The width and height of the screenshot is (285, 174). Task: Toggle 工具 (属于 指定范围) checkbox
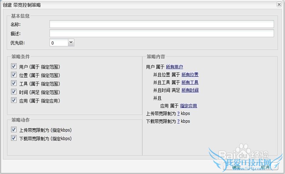[14, 83]
